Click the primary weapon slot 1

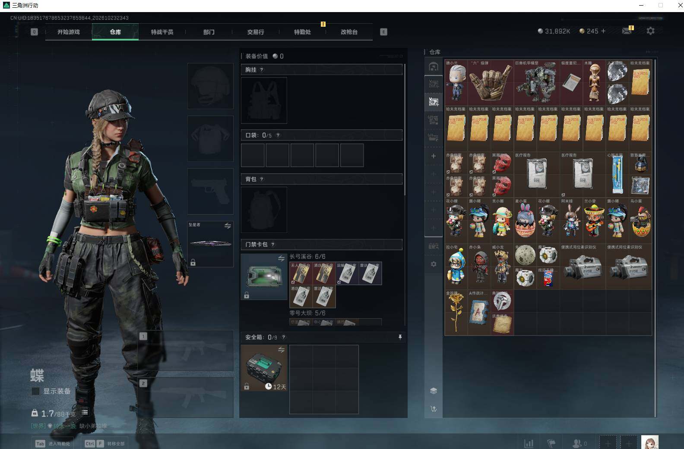[x=185, y=351]
